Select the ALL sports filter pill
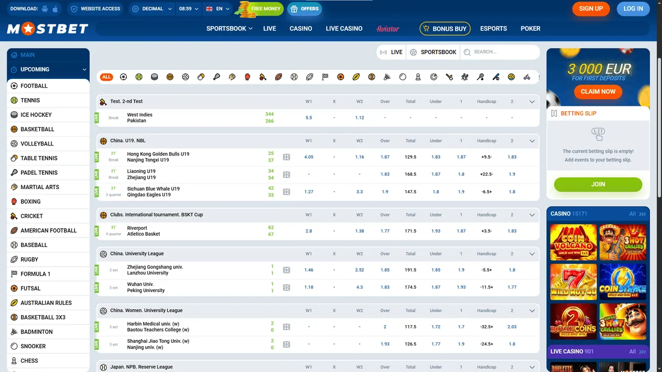This screenshot has width=662, height=372. (106, 77)
